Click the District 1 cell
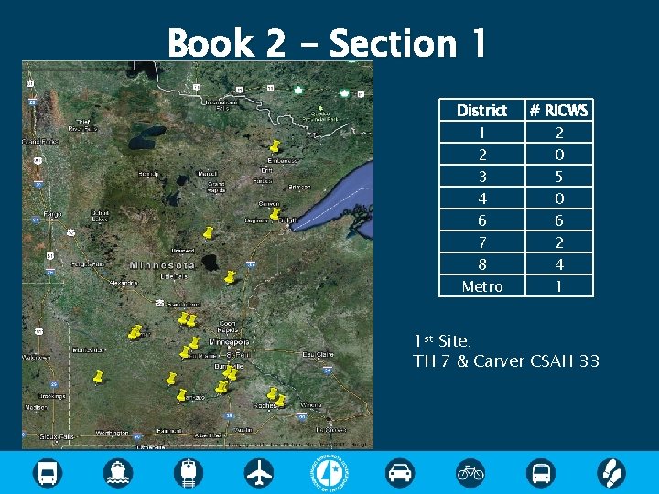 tap(482, 133)
